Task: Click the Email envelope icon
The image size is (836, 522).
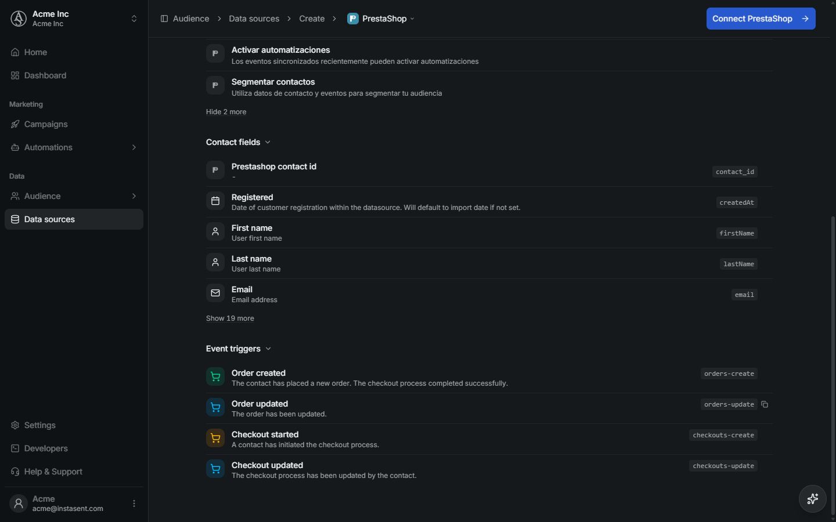Action: coord(215,293)
